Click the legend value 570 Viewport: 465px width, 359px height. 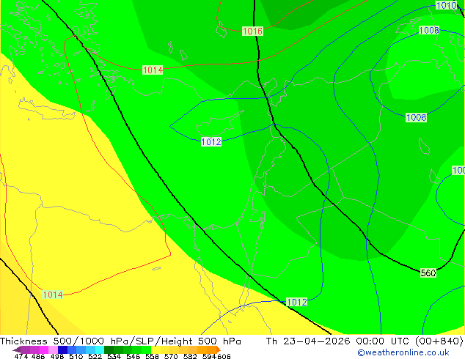click(x=171, y=356)
